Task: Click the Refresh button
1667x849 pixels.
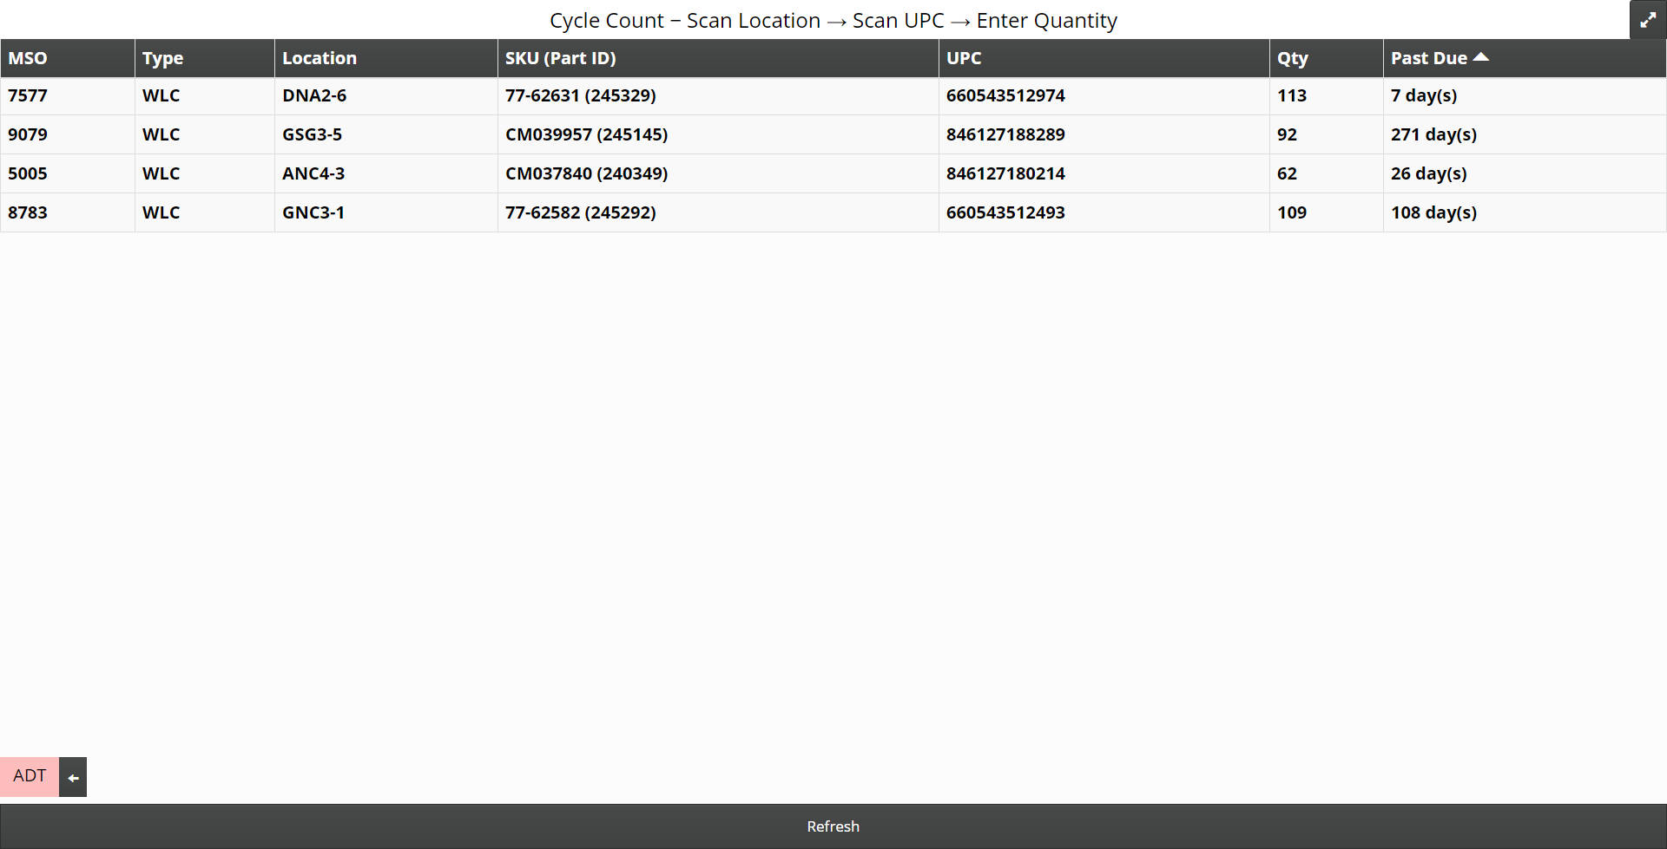Action: [833, 826]
